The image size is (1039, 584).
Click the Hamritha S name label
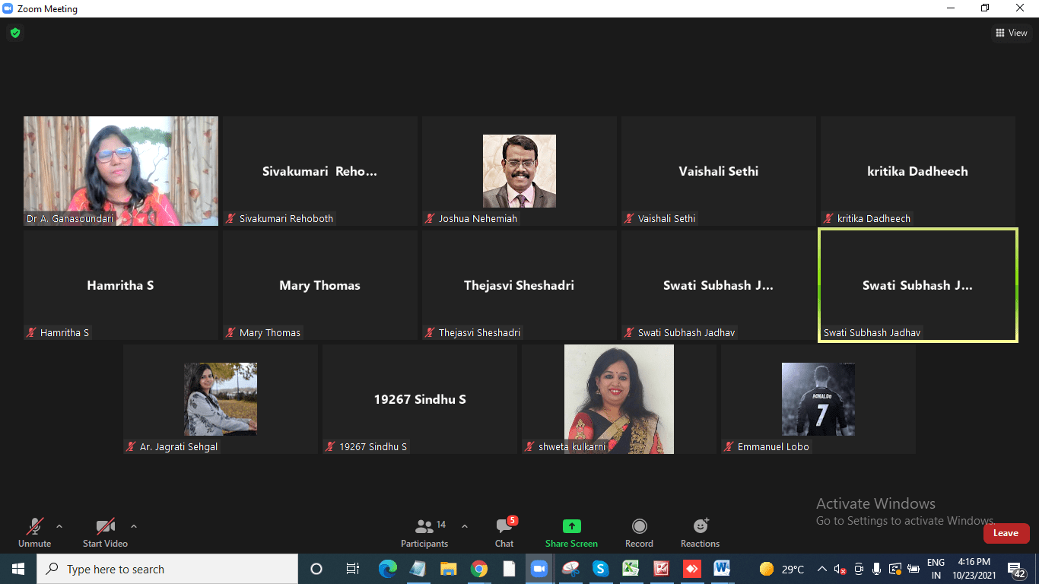click(65, 332)
